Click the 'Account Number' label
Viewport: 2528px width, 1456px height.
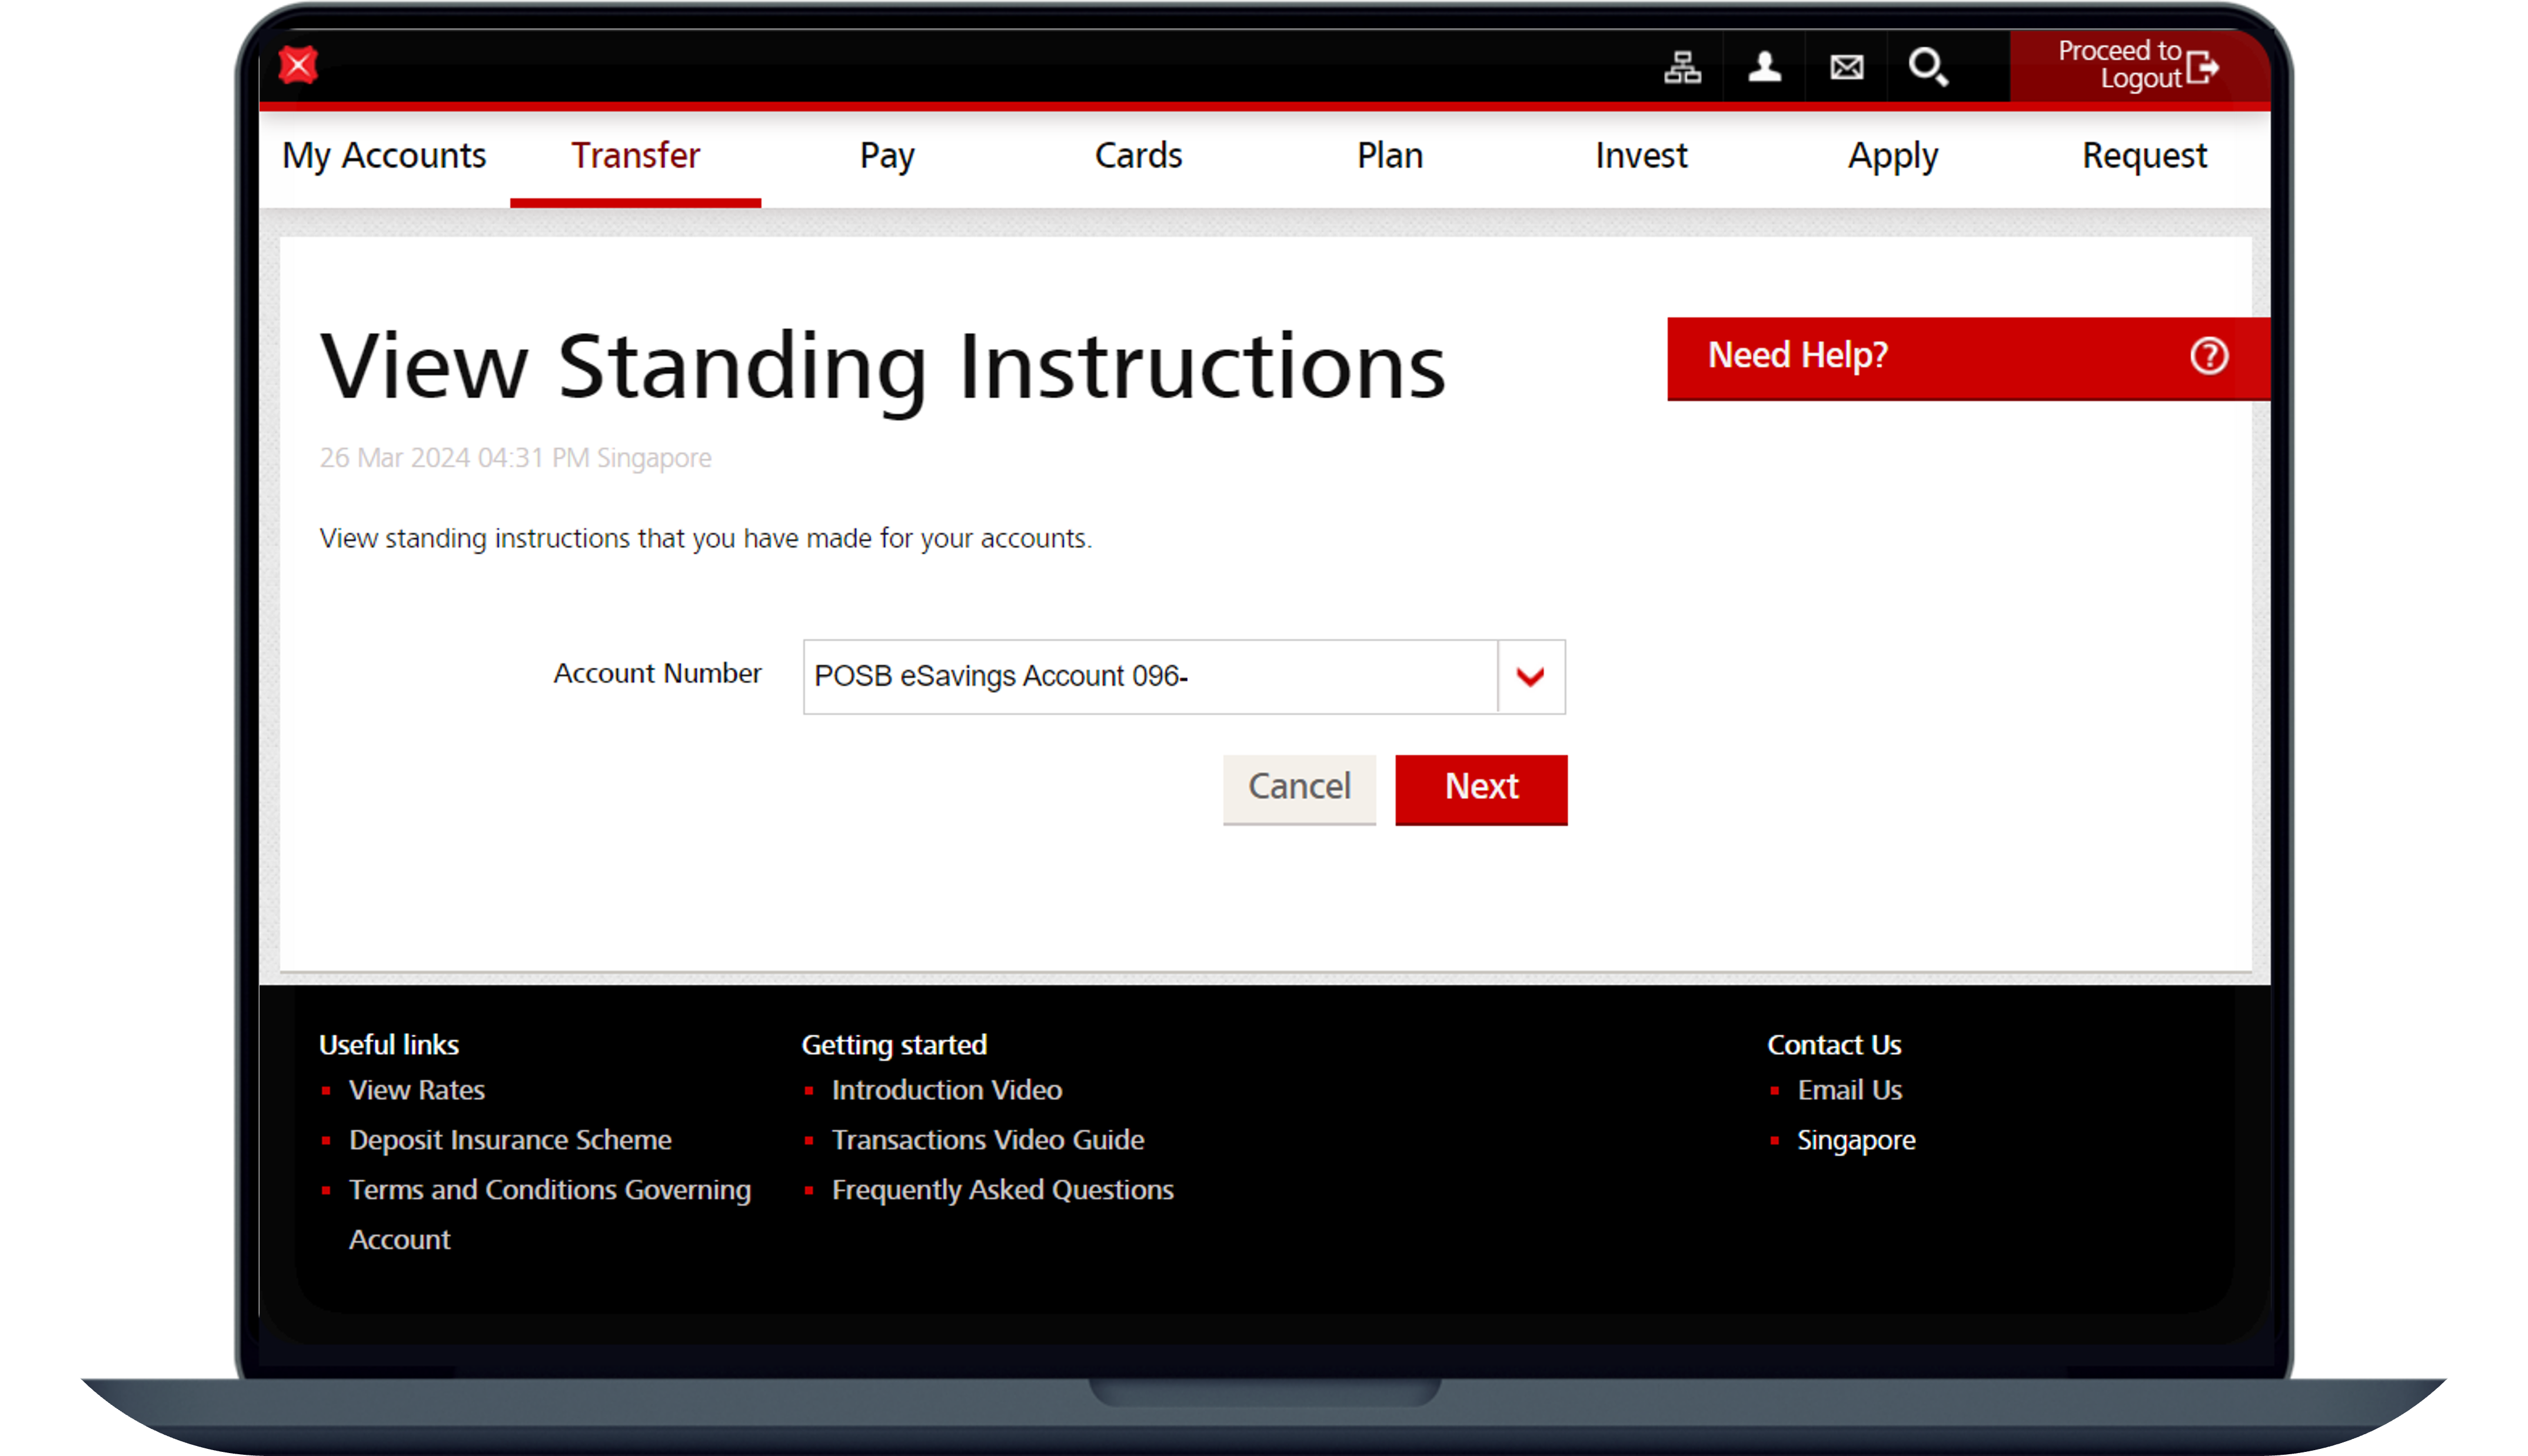[657, 673]
